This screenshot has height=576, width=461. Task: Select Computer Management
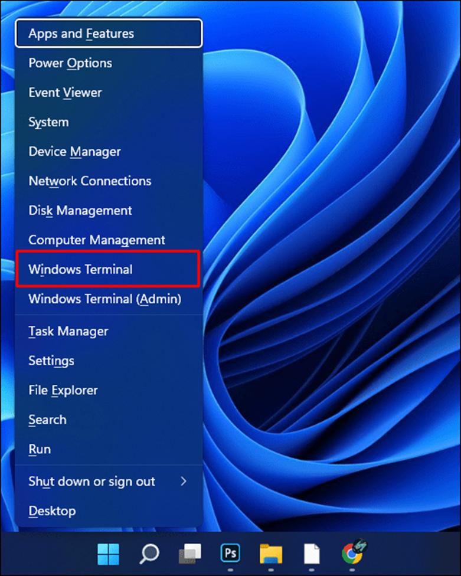coord(109,240)
